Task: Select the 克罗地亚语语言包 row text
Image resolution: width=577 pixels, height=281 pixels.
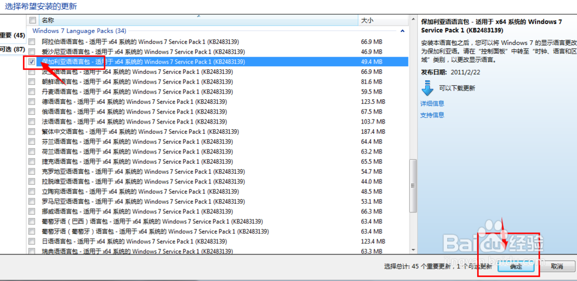Action: [x=144, y=171]
